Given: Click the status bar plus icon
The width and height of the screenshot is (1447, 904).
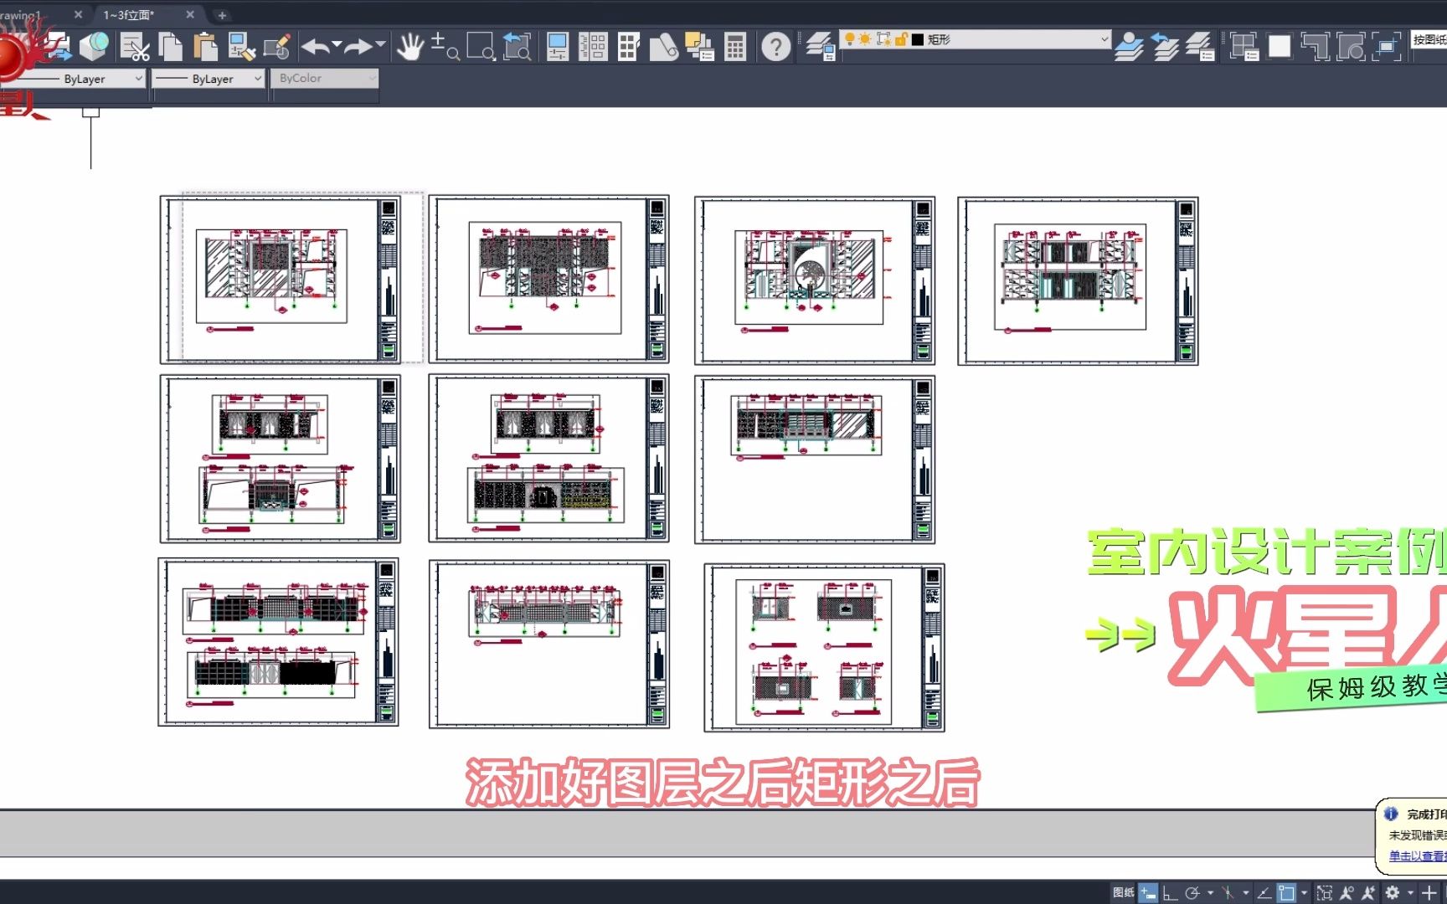Looking at the screenshot, I should tap(1429, 892).
